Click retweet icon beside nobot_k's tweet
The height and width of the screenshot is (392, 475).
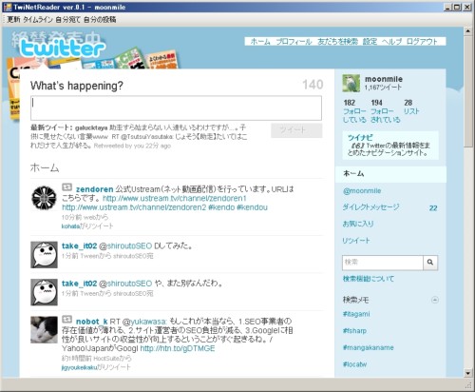click(66, 319)
